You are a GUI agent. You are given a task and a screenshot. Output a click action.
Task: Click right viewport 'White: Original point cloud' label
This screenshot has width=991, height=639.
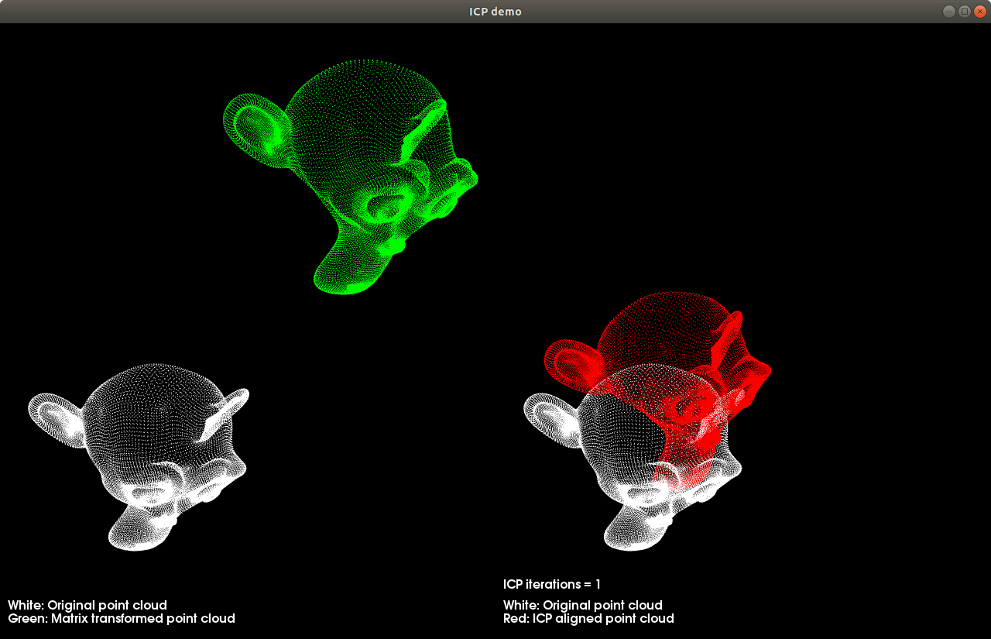point(583,605)
